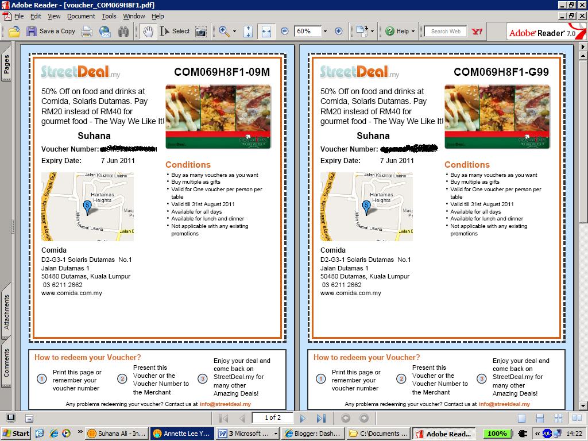
Task: Go to the previous page arrow
Action: [242, 418]
